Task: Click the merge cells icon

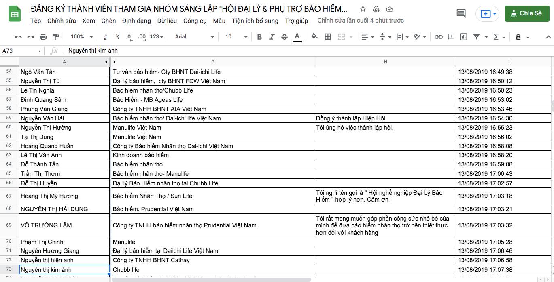Action: pos(341,37)
